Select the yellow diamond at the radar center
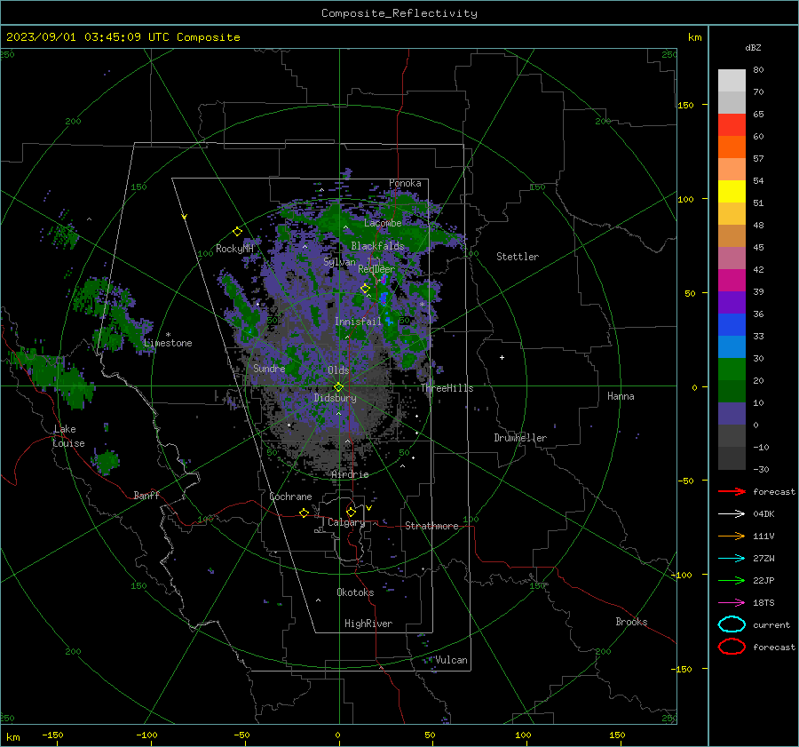Viewport: 799px width, 747px height. [338, 387]
